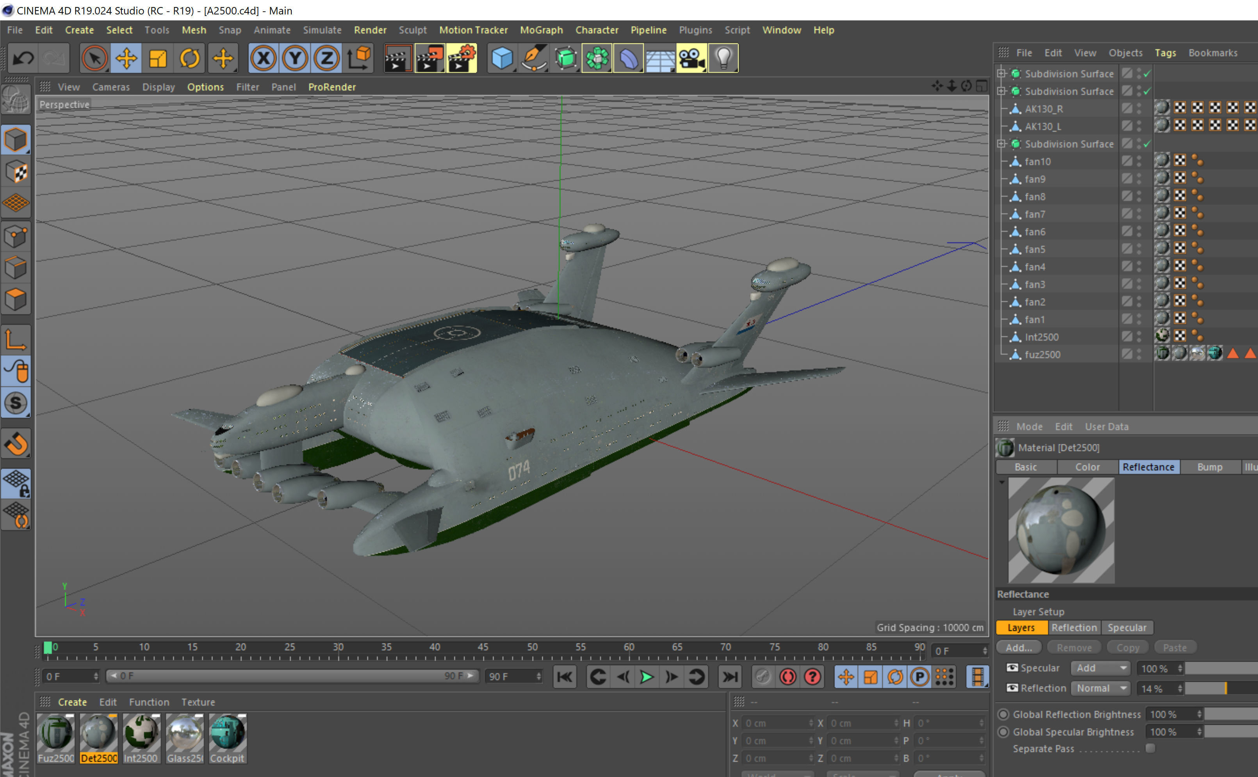Open the MoGraph menu

pos(541,30)
